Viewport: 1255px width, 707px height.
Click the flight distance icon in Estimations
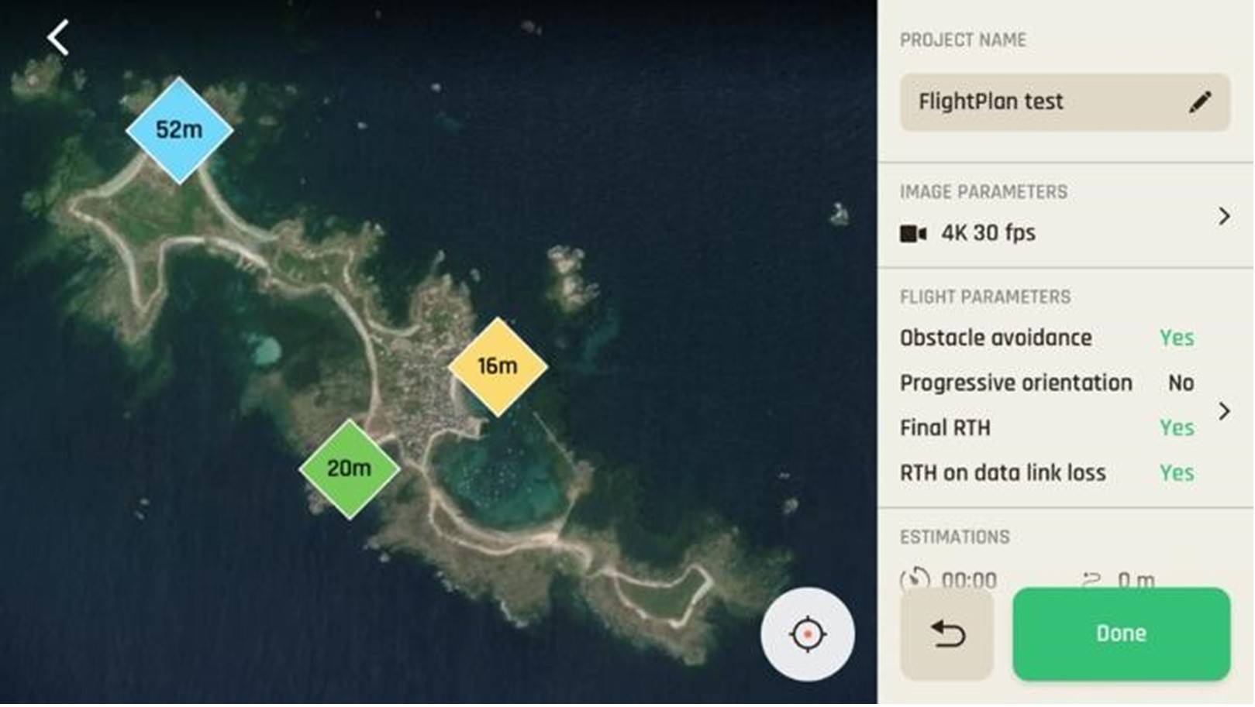pos(1091,578)
